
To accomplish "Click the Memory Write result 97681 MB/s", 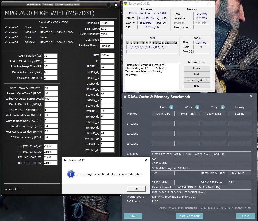I will (x=188, y=114).
